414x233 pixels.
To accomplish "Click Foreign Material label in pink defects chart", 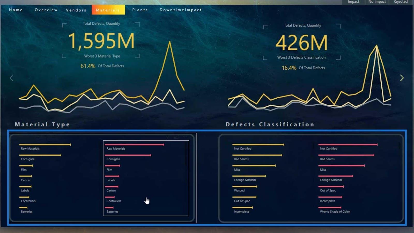I will click(331, 180).
